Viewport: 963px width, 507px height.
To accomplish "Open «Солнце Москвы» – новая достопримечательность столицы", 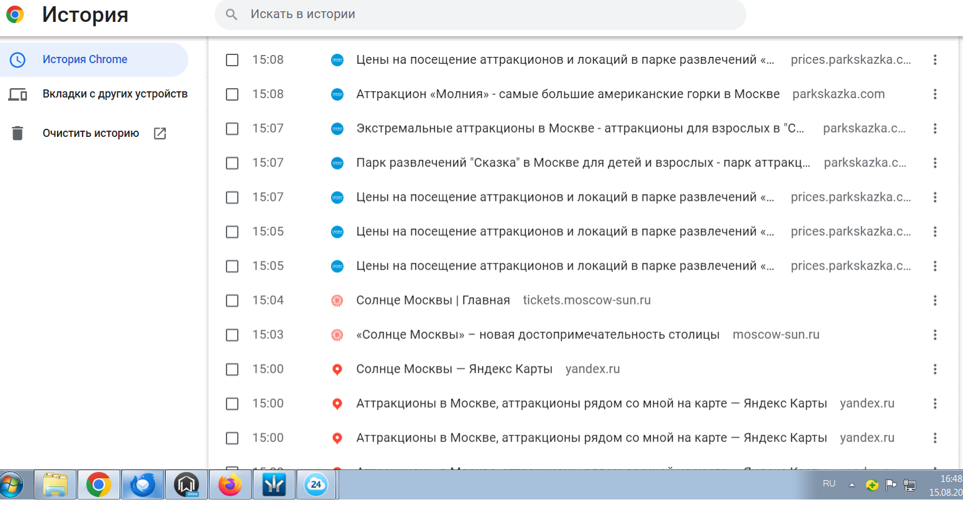I will tap(538, 335).
